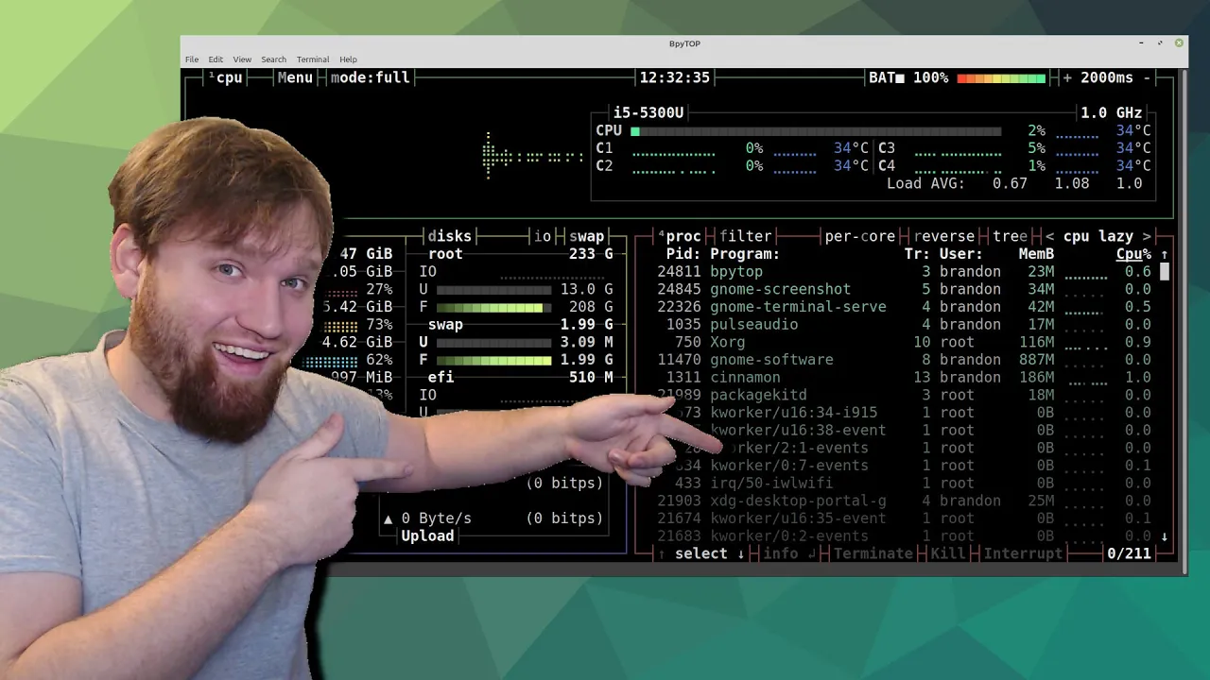
Task: Click the Kill process button
Action: (x=948, y=553)
